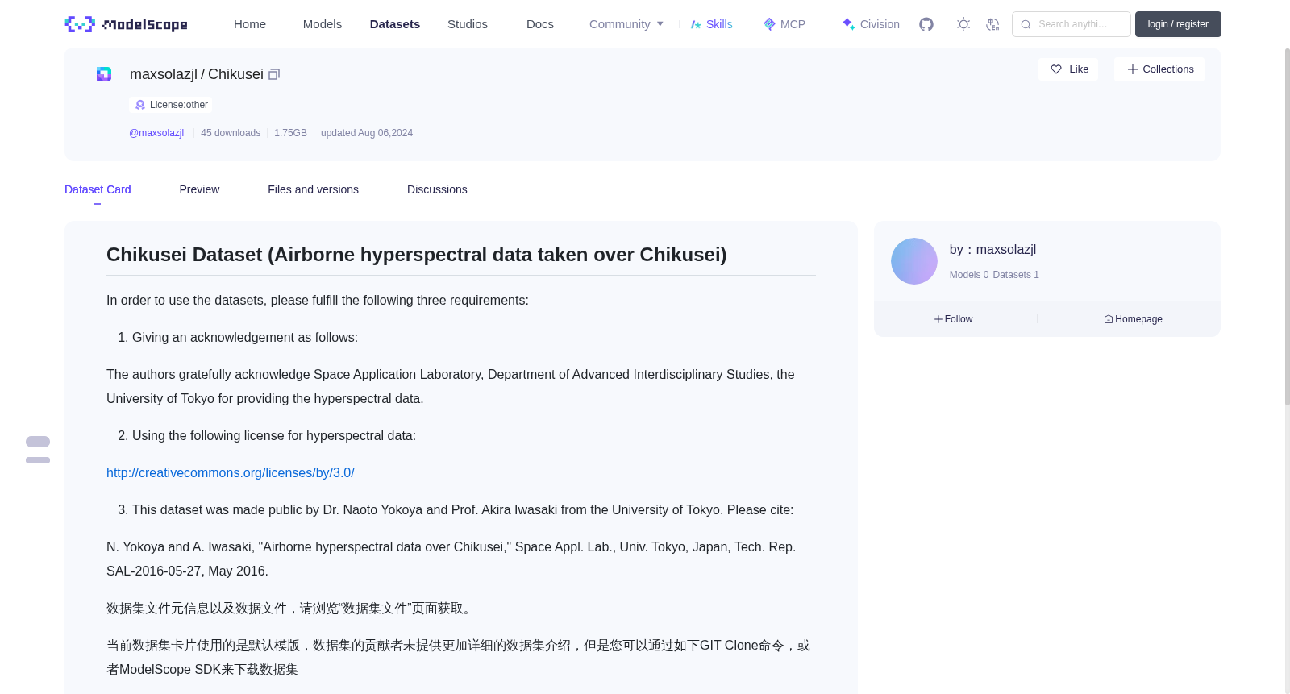Image resolution: width=1290 pixels, height=694 pixels.
Task: Open the maxsolazjl Homepage button
Action: (x=1134, y=319)
